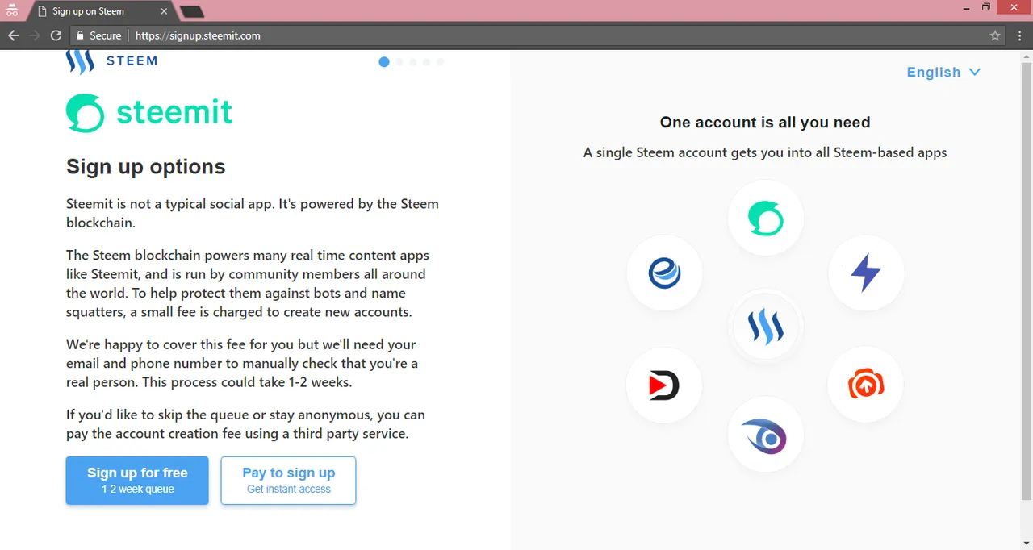The width and height of the screenshot is (1033, 550).
Task: Select the lightning bolt app icon
Action: pos(866,273)
